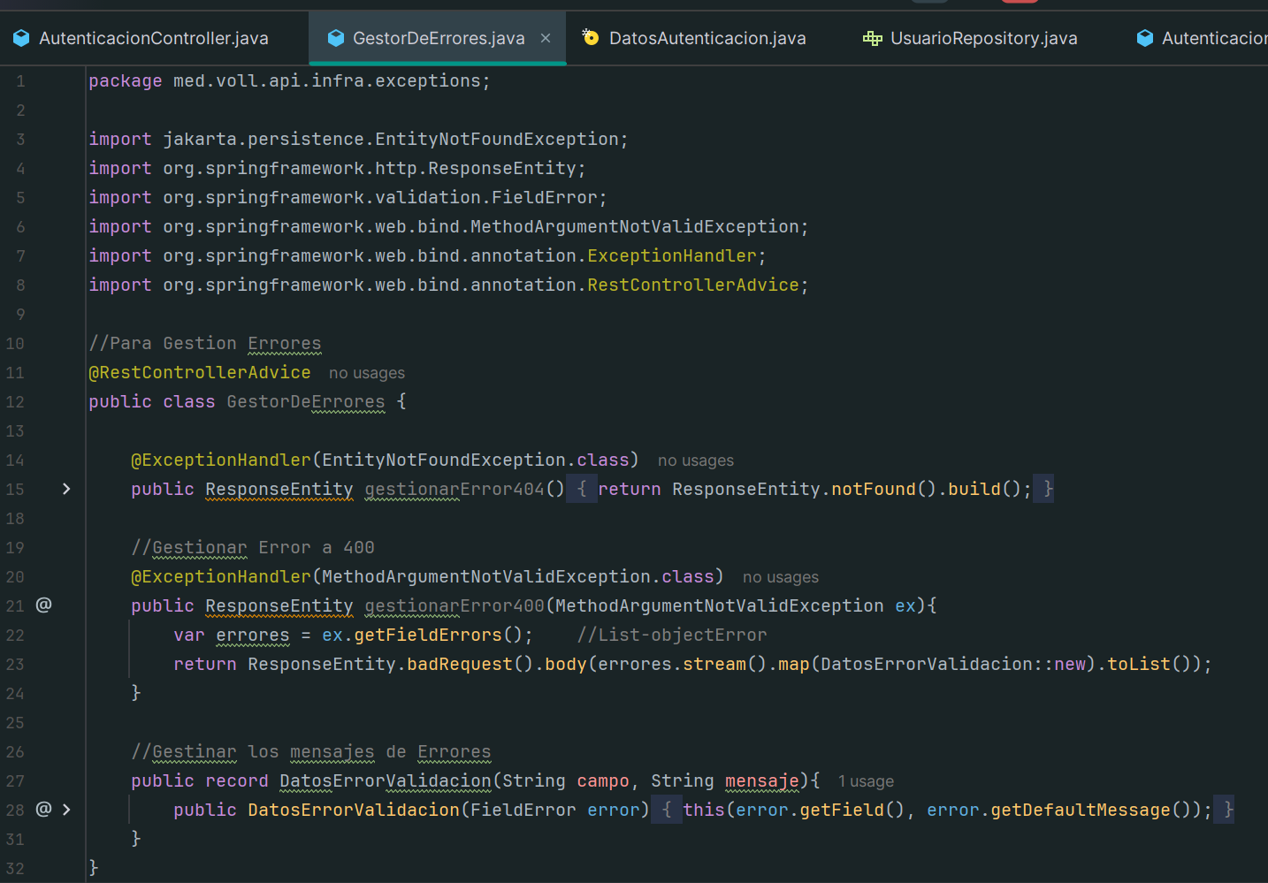Click 'no usages' hint beside EntityNotFoundException handler

click(x=696, y=461)
